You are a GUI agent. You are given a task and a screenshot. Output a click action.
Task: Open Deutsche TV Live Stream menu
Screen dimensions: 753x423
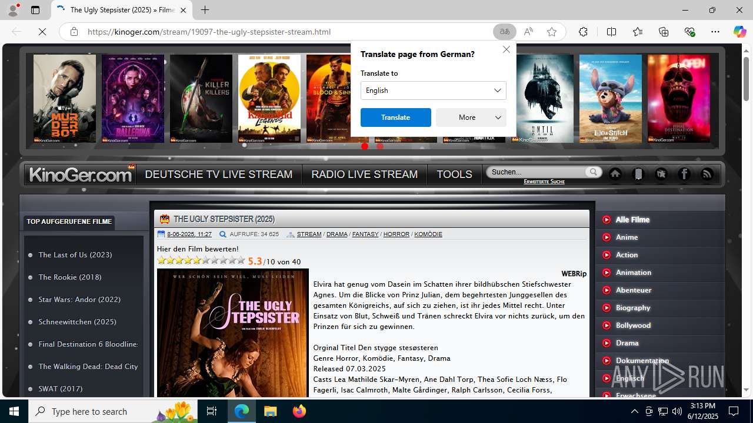218,174
